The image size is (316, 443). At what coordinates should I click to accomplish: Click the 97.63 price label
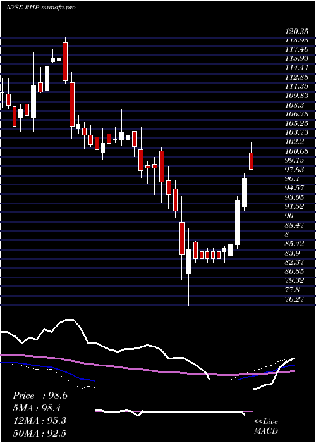pos(295,170)
